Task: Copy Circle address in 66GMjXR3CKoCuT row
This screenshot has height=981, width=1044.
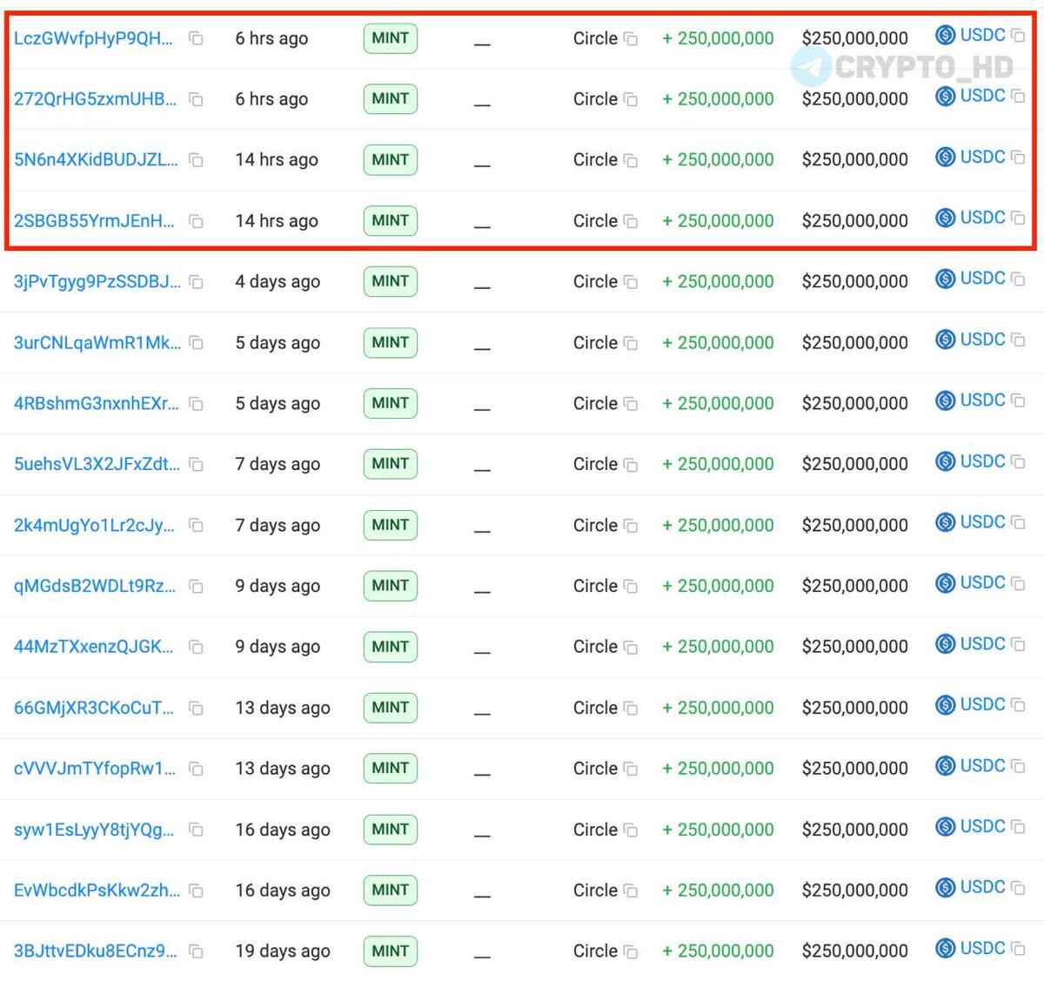Action: [x=631, y=709]
